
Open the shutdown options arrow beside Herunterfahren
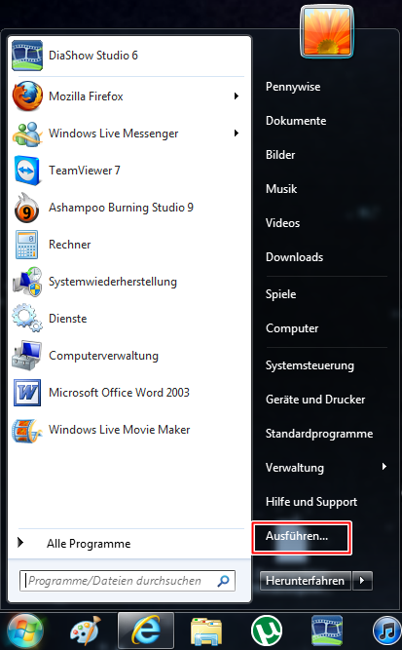(x=362, y=581)
